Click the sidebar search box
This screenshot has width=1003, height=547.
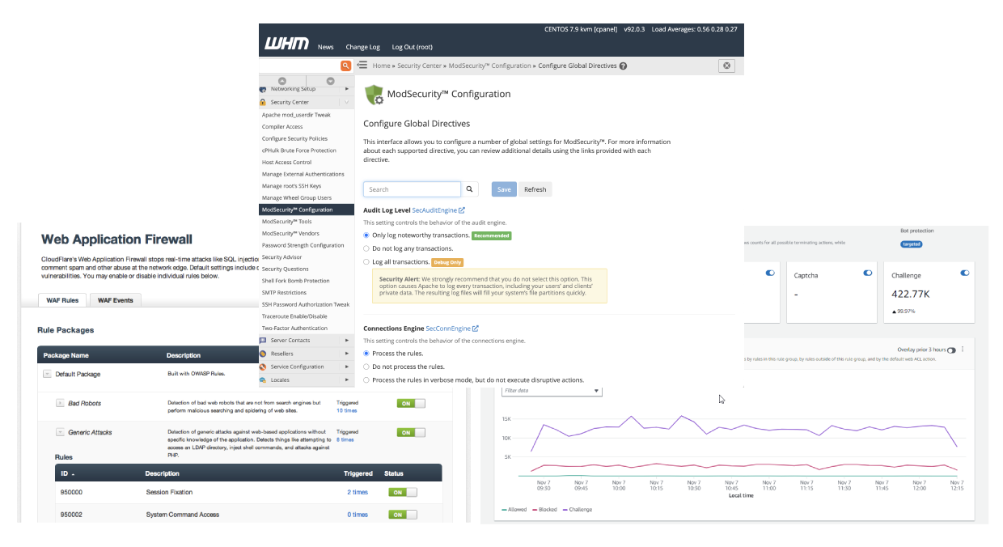tap(299, 66)
